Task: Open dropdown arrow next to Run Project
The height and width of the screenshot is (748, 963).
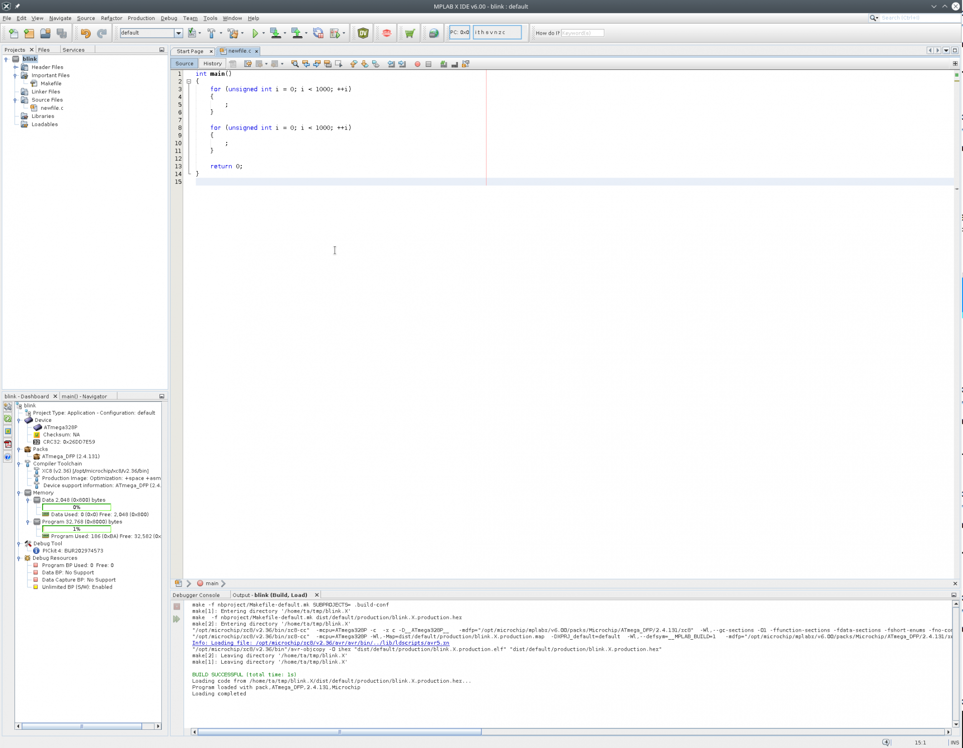Action: point(263,33)
